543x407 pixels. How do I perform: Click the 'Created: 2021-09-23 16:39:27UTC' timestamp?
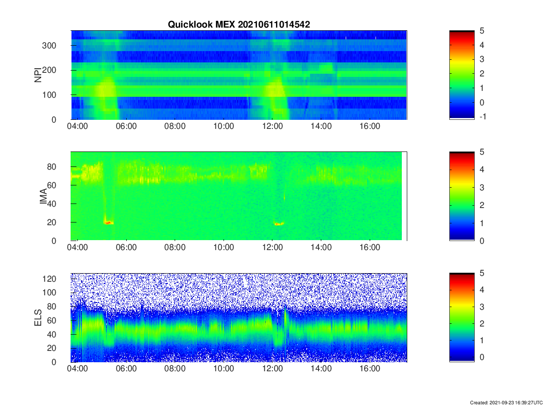[x=506, y=402]
